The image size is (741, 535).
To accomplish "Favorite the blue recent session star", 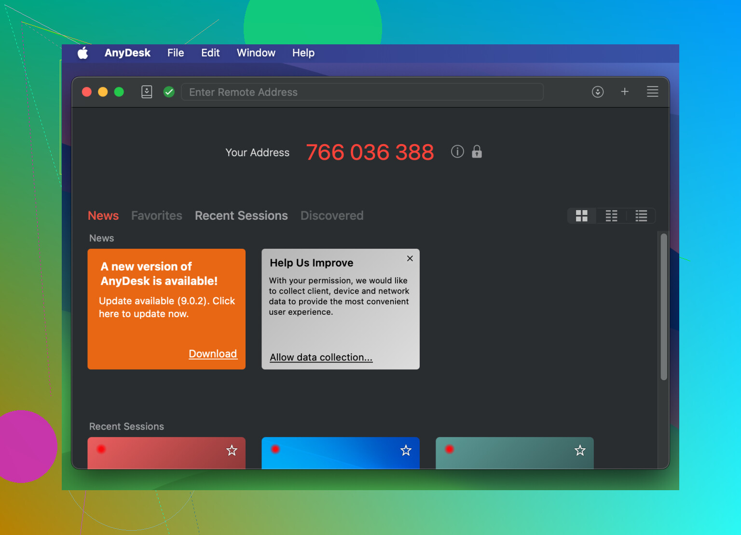I will pos(406,451).
